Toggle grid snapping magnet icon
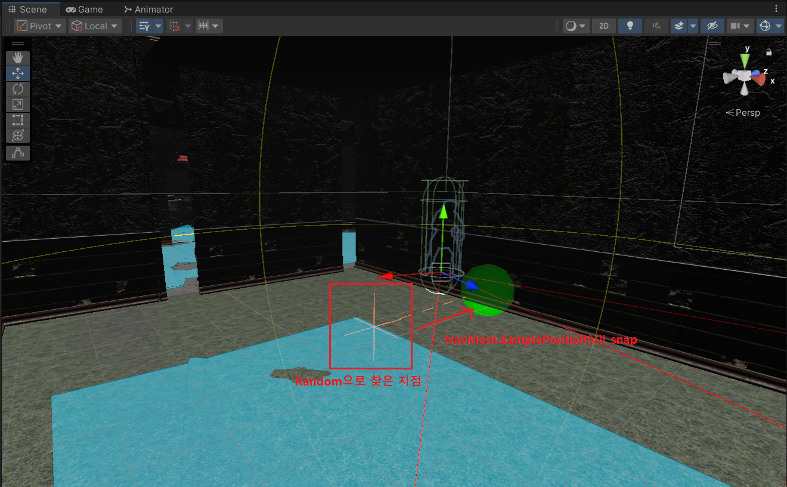 pos(174,26)
